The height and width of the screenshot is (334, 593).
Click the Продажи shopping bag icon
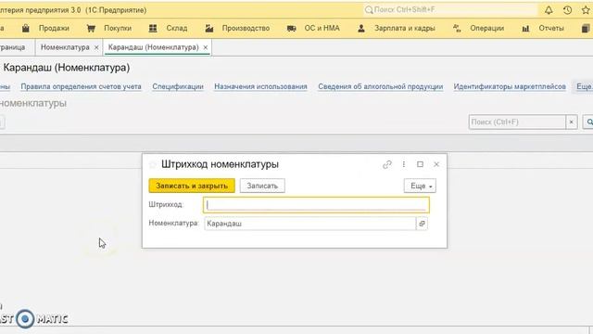pos(25,28)
